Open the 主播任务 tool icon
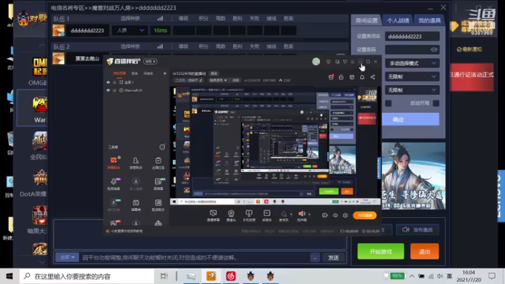This screenshot has width=505, height=284. click(158, 163)
